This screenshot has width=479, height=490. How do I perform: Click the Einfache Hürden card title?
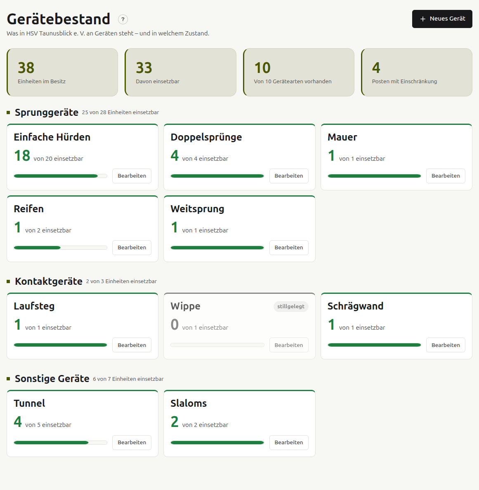(52, 137)
